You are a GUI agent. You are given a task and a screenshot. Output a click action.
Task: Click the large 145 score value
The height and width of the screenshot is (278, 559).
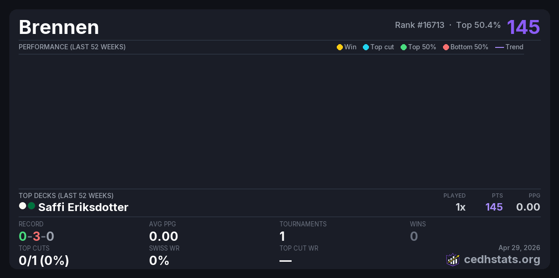(523, 27)
